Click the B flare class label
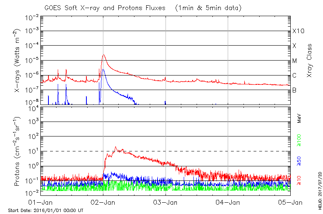The image size is (323, 214). [x=294, y=90]
